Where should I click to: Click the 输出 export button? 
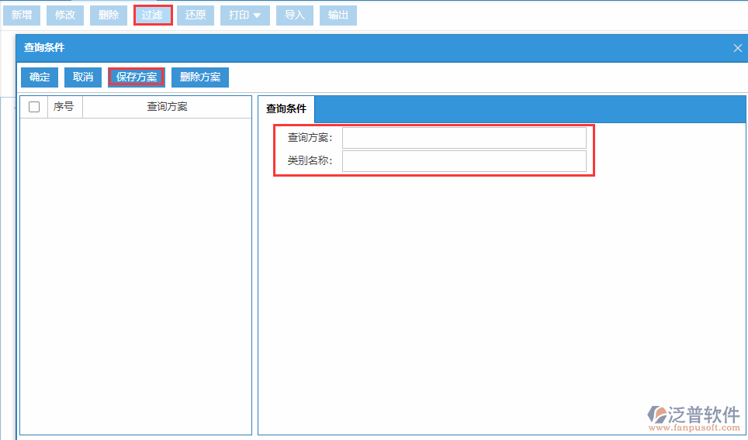[x=338, y=15]
